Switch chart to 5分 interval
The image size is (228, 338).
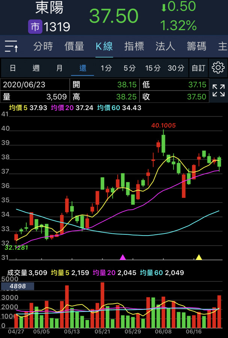coord(129,68)
